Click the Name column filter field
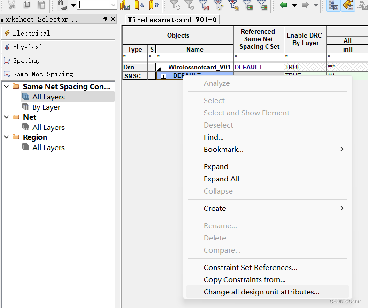This screenshot has width=368, height=308. click(194, 57)
